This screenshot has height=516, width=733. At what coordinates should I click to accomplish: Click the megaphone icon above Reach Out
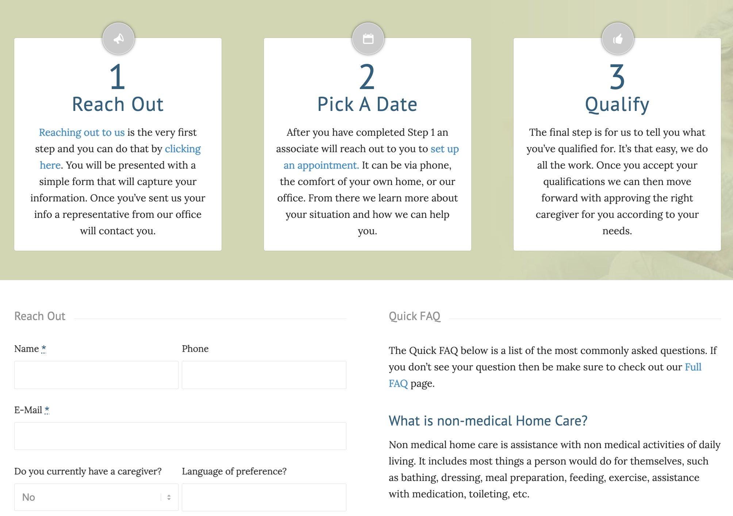[x=118, y=38]
